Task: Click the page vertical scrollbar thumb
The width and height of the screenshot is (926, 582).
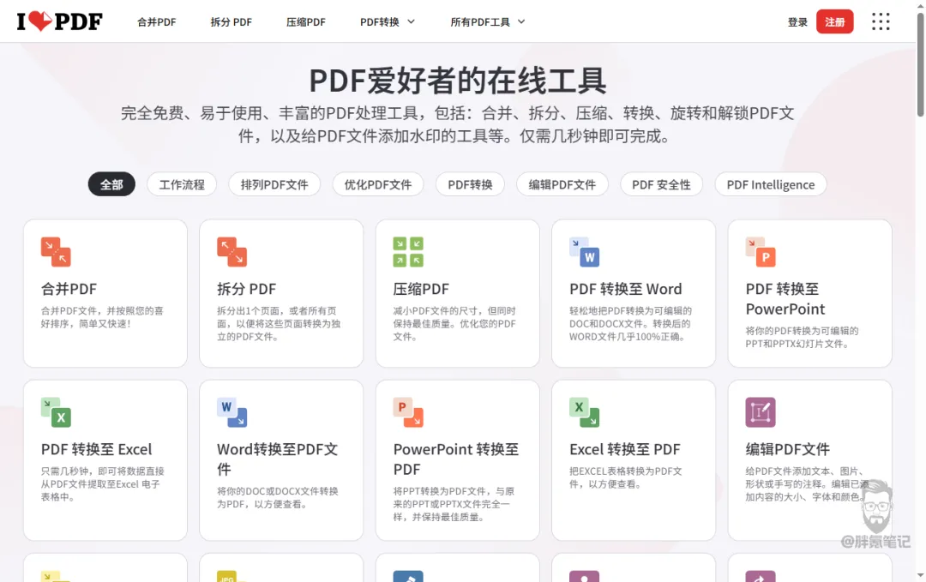Action: 920,65
